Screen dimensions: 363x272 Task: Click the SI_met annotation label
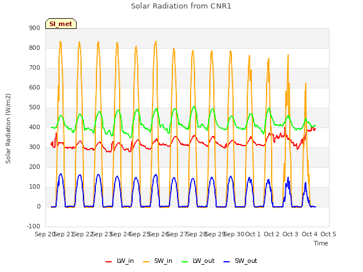(x=61, y=24)
